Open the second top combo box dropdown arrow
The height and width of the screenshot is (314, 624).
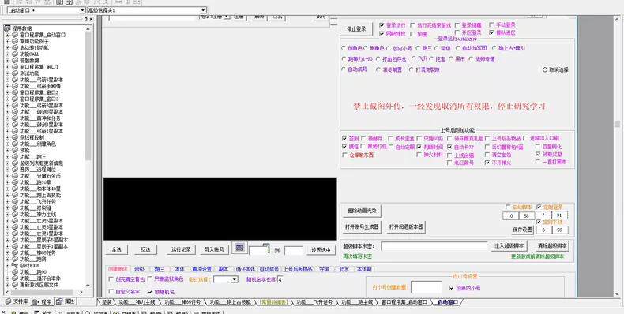[203, 10]
